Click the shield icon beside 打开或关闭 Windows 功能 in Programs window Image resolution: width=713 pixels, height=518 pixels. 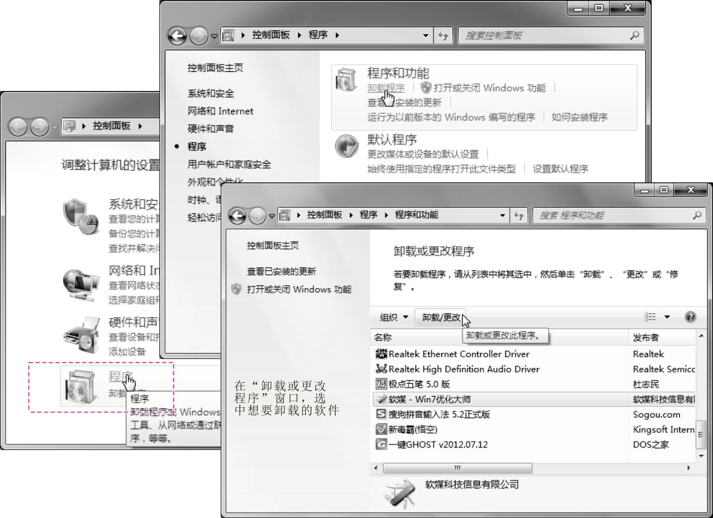coord(426,88)
